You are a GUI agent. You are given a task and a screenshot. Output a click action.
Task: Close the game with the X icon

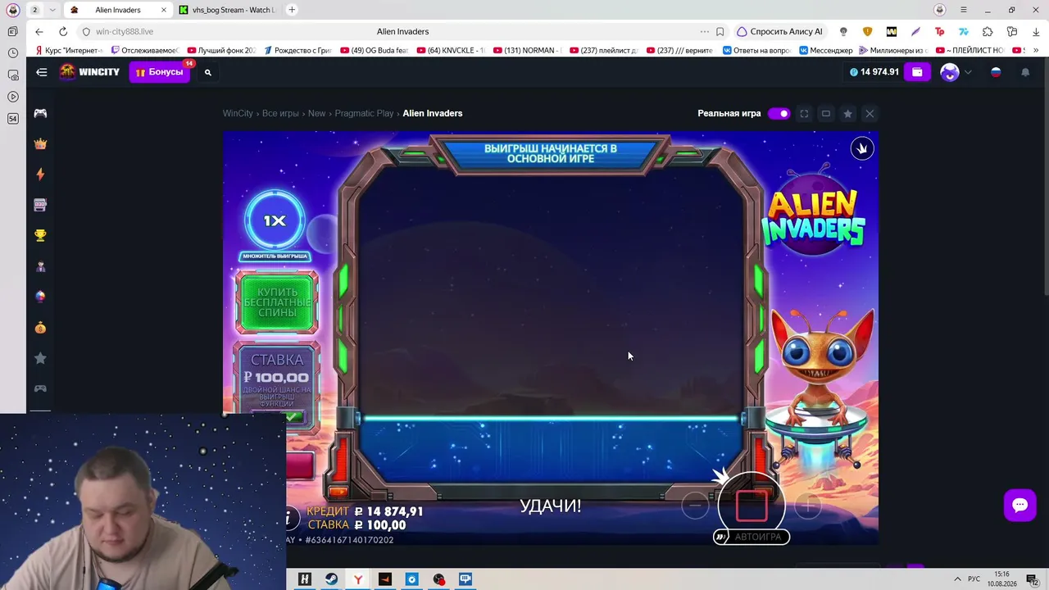coord(870,114)
